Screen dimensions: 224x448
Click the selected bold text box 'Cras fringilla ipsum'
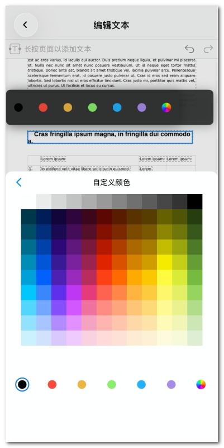pos(110,138)
